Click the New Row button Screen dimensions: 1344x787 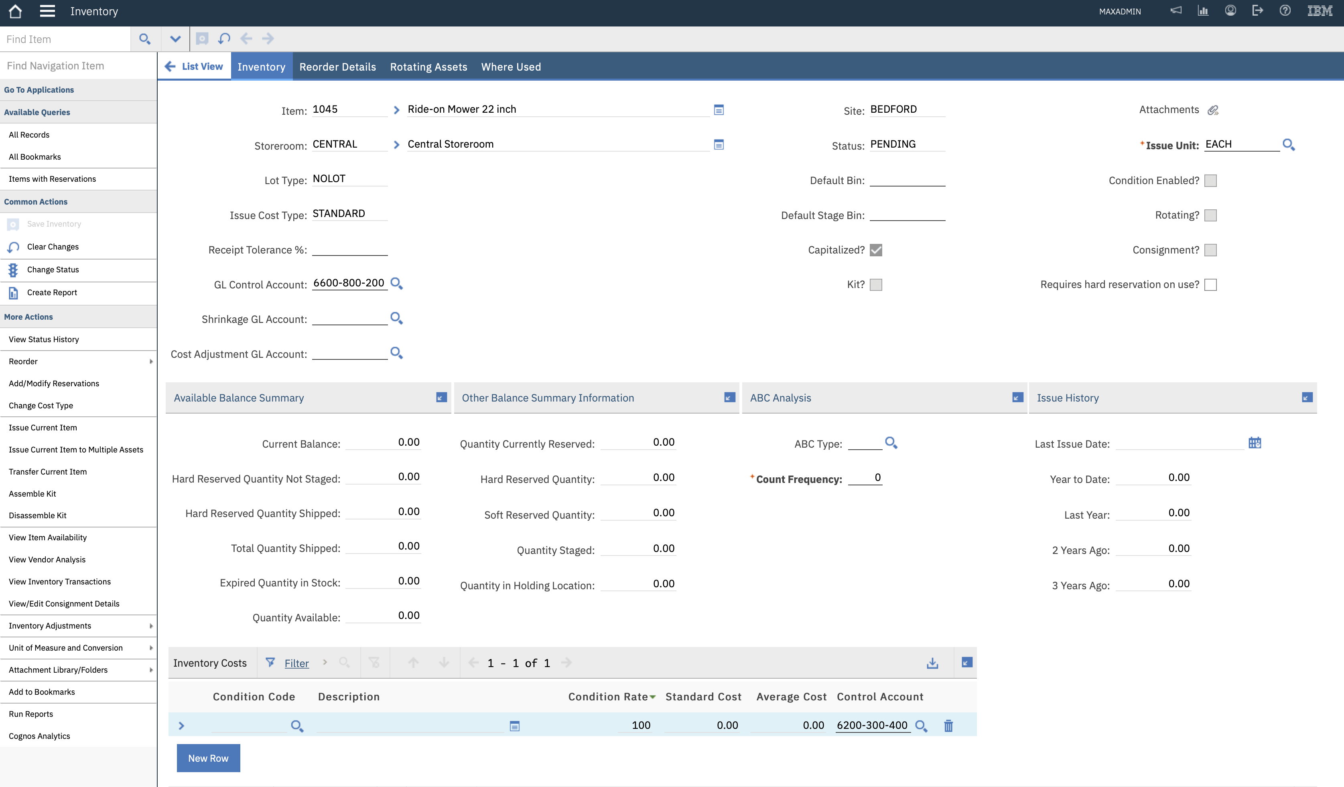point(208,758)
